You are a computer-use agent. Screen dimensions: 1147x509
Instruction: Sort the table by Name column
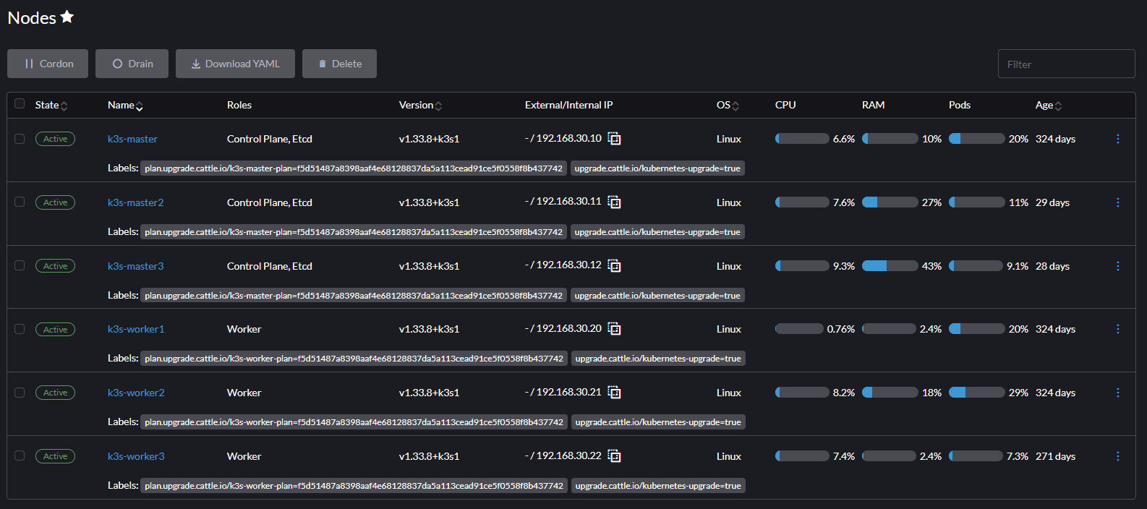(x=125, y=106)
